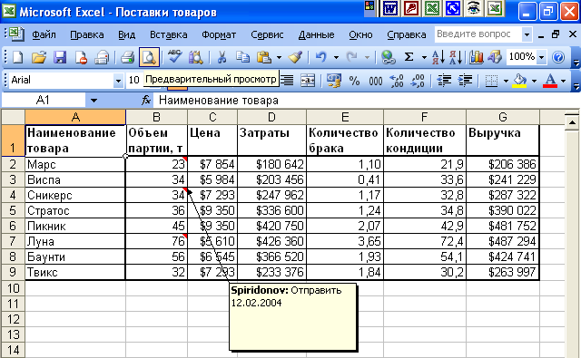This screenshot has width=581, height=358.
Task: Open the Формат menu
Action: point(219,35)
